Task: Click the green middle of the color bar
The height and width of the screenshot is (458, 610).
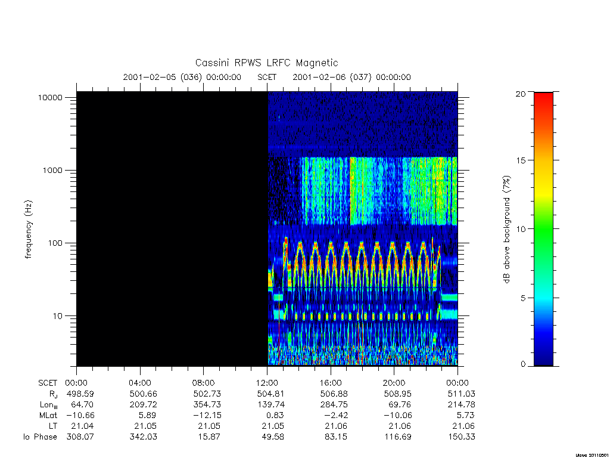Action: click(543, 229)
